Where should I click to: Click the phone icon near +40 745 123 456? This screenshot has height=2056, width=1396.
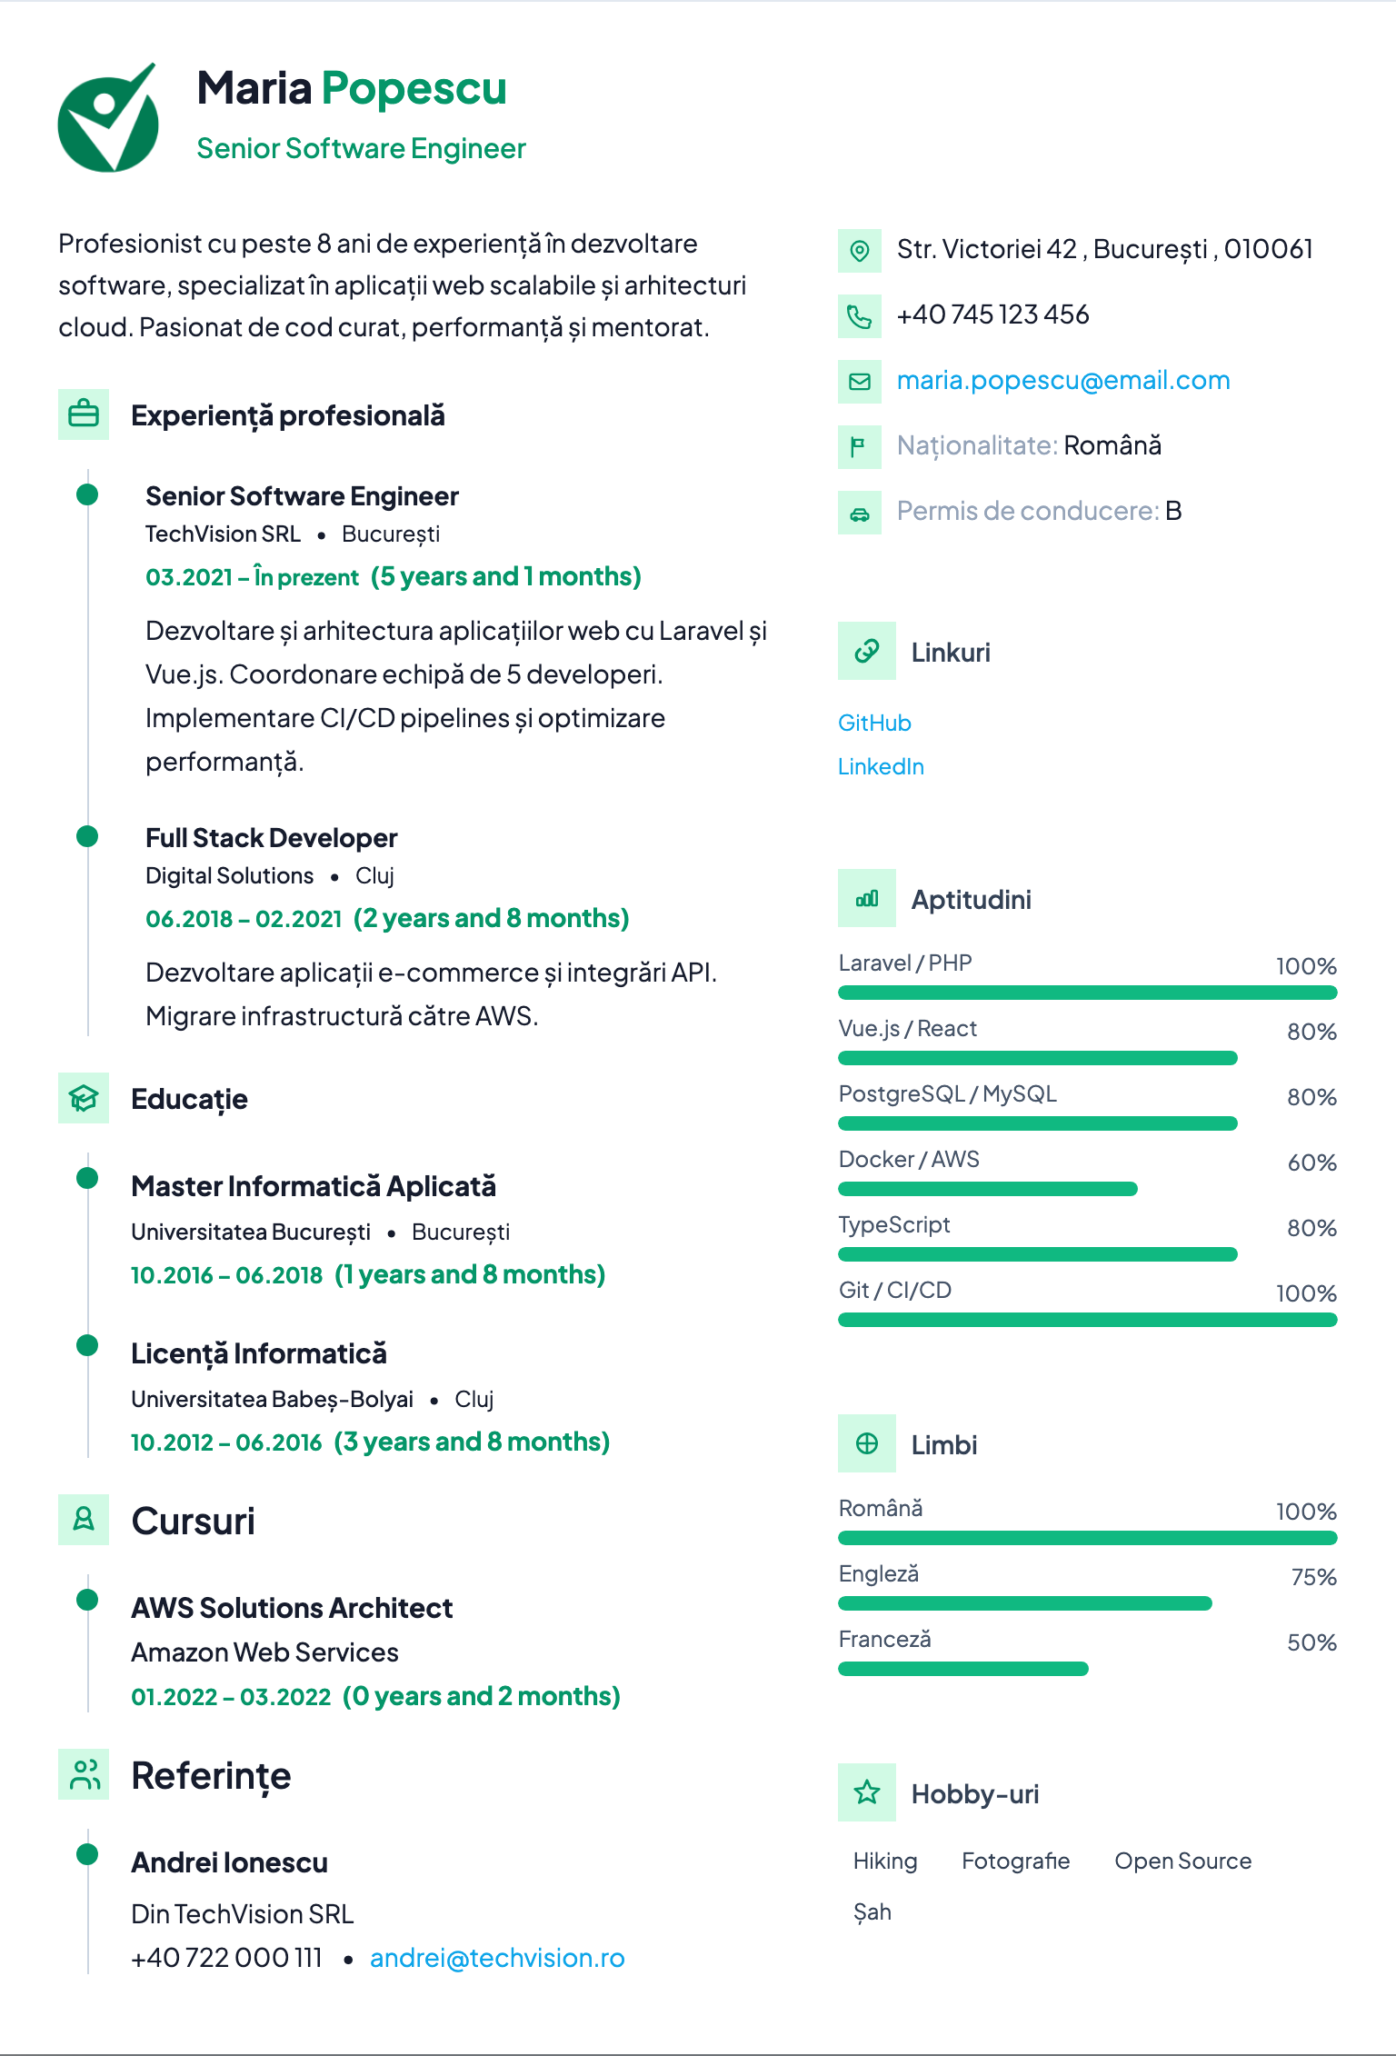(860, 316)
